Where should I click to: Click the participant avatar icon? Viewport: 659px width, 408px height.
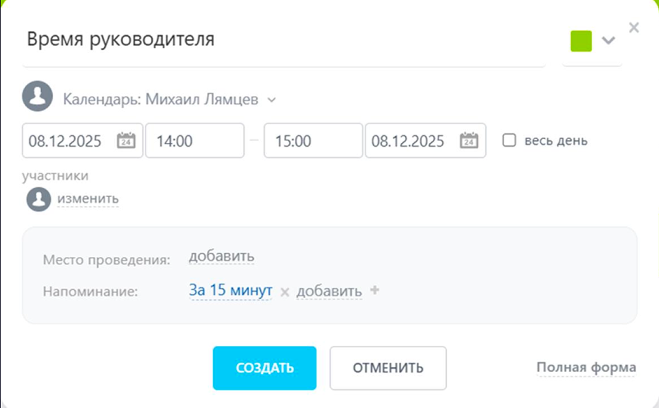click(39, 200)
